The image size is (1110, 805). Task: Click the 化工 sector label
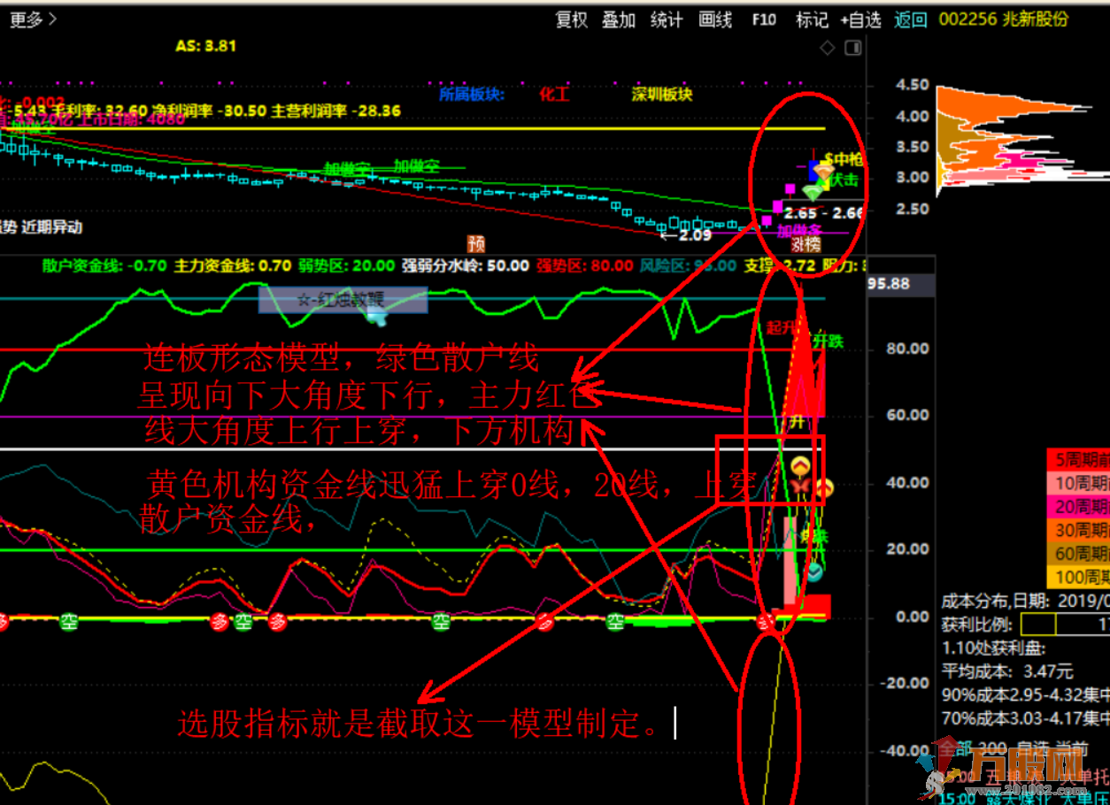click(x=554, y=94)
